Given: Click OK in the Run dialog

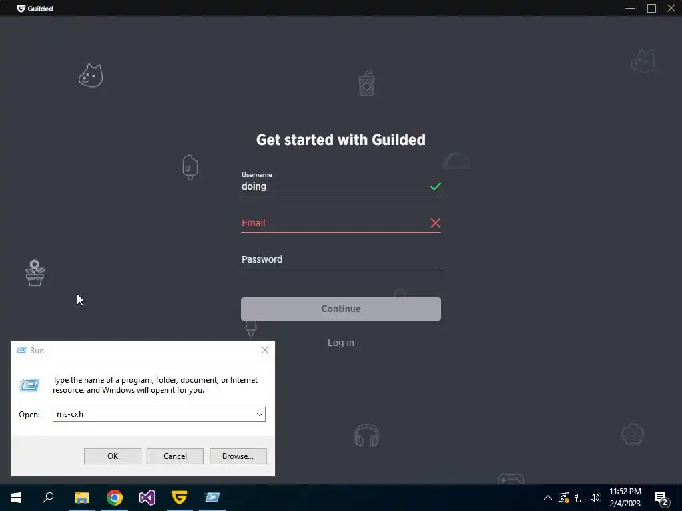Looking at the screenshot, I should click(112, 456).
